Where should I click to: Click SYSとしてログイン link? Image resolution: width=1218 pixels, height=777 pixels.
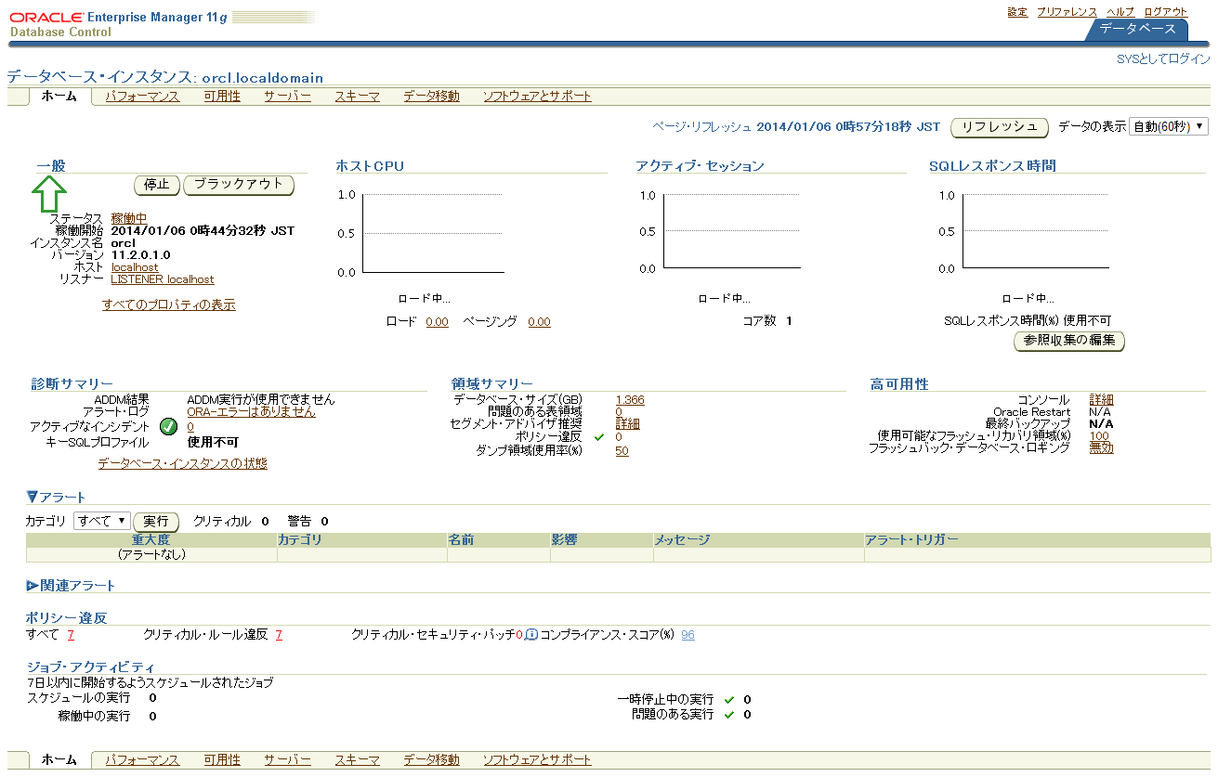click(1163, 58)
